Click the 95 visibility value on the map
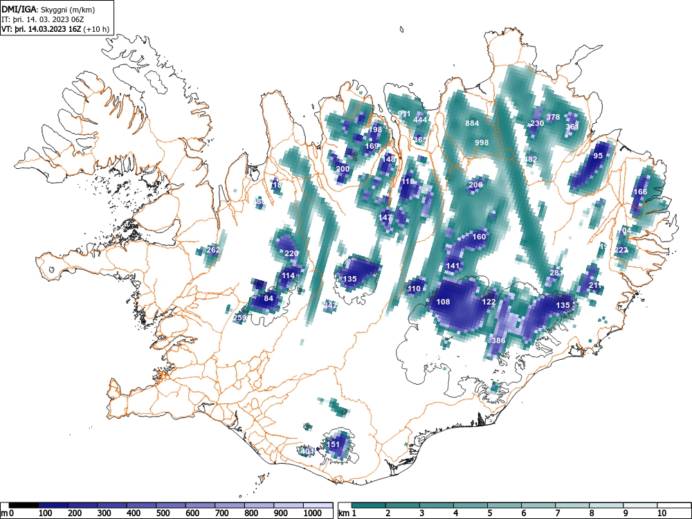Image resolution: width=692 pixels, height=519 pixels. tap(598, 156)
